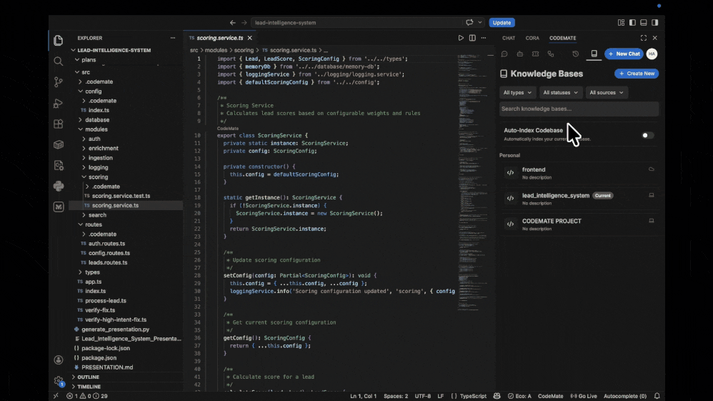Open the Search view icon

[58, 61]
